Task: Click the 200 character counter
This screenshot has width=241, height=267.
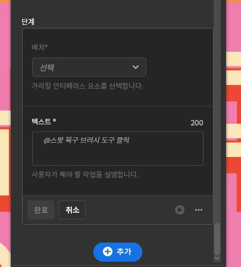Action: [197, 123]
